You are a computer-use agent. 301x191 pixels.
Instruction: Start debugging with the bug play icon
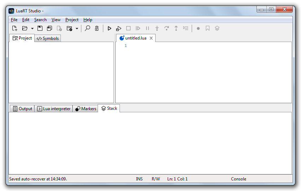point(118,29)
